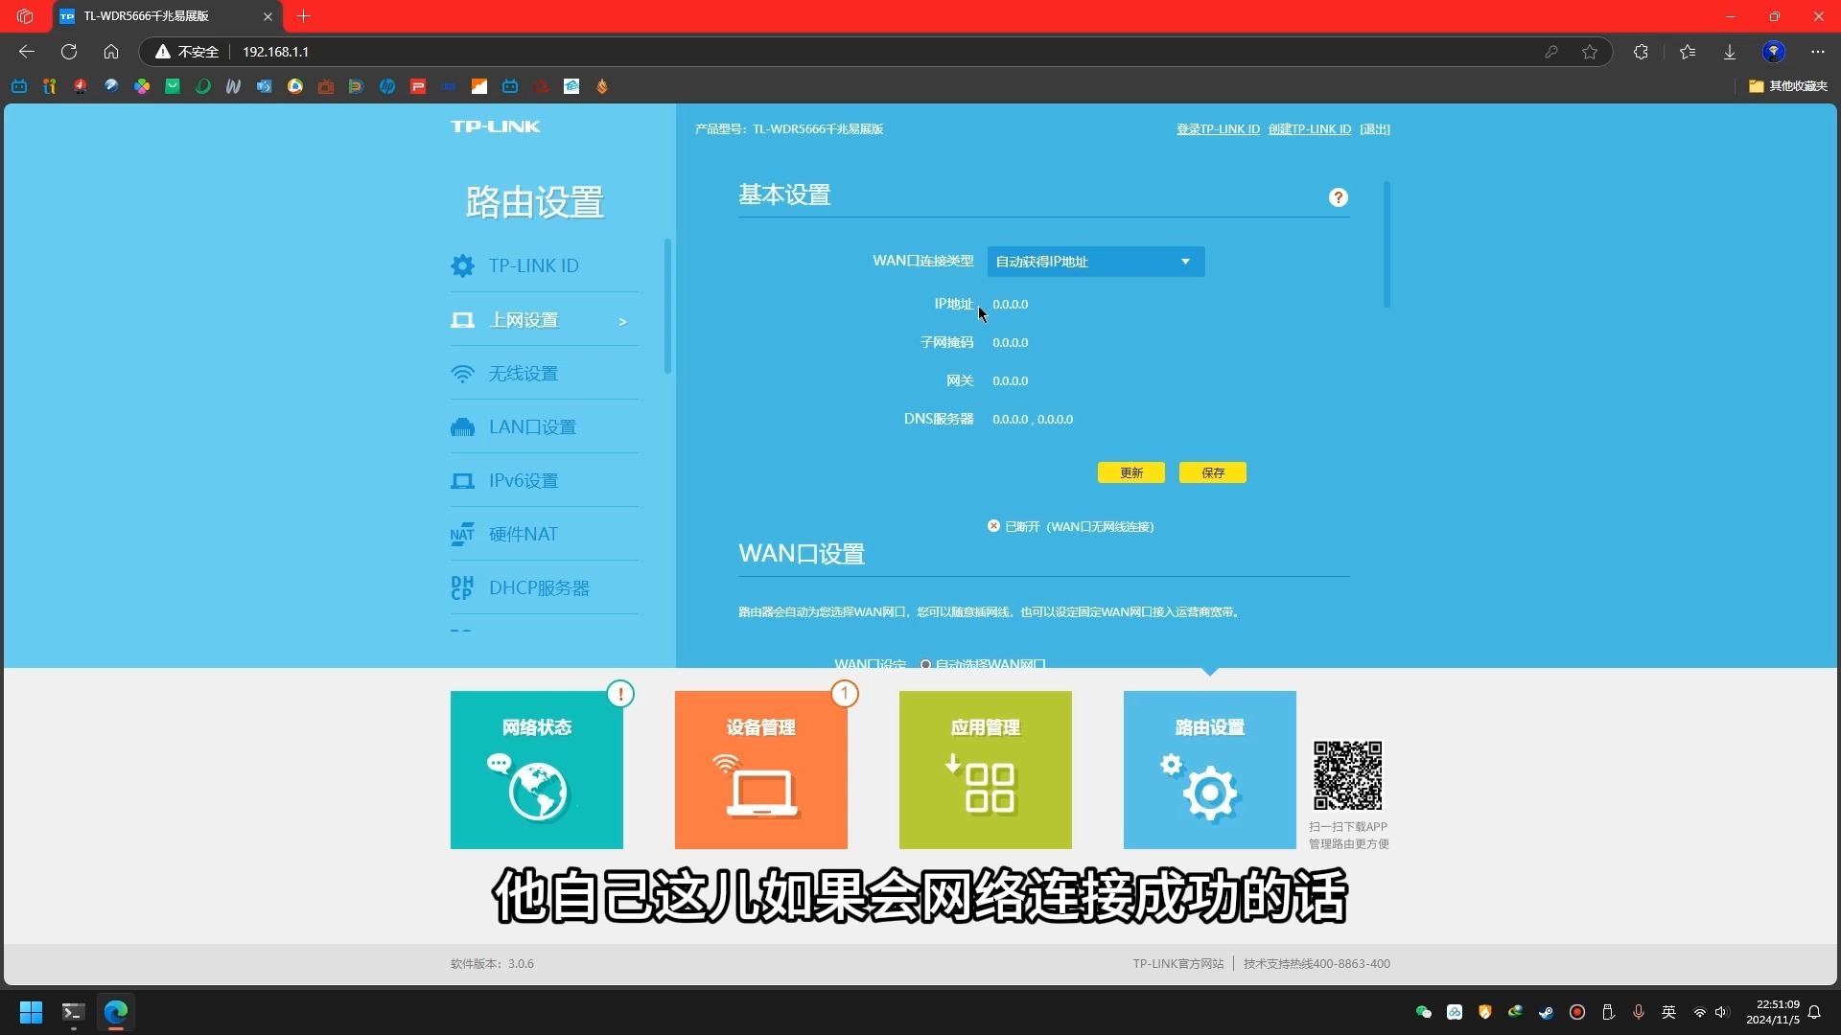
Task: Click the 登录TP-LINK ID link
Action: (x=1218, y=129)
